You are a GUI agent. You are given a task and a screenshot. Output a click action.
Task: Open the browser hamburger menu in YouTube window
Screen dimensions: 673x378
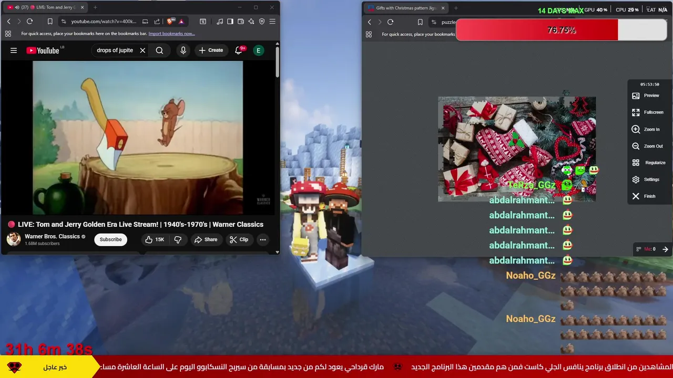click(x=272, y=22)
